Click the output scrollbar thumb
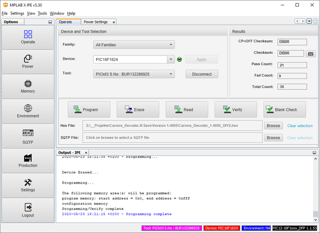This screenshot has width=320, height=233. (315, 214)
